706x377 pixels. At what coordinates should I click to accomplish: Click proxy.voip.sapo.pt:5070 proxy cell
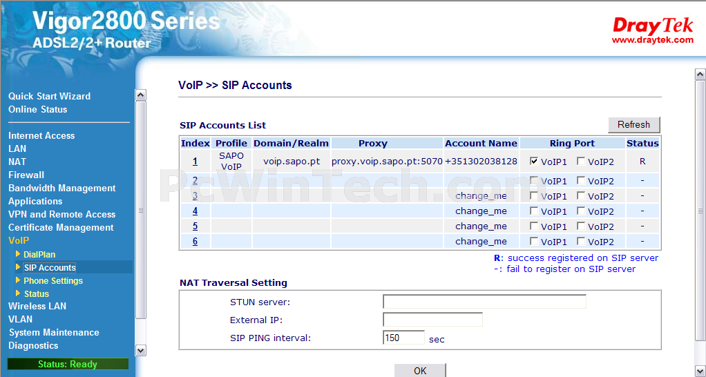coord(387,161)
